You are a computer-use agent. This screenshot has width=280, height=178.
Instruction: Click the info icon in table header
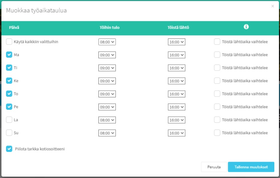(x=246, y=27)
